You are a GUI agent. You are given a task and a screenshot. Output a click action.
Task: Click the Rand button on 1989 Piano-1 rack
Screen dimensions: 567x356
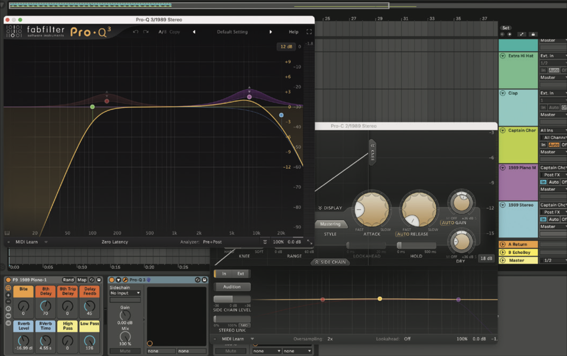[x=68, y=280]
